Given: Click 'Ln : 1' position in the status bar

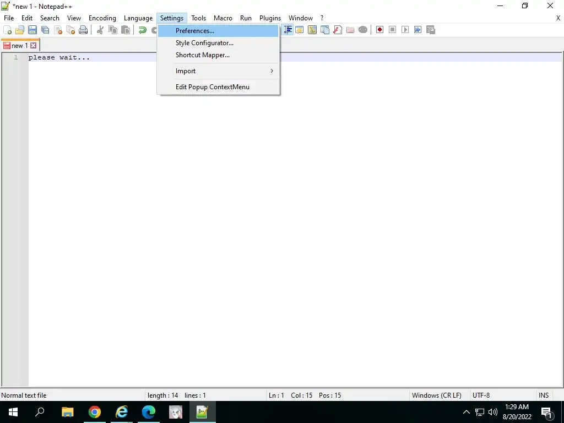Looking at the screenshot, I should 276,395.
